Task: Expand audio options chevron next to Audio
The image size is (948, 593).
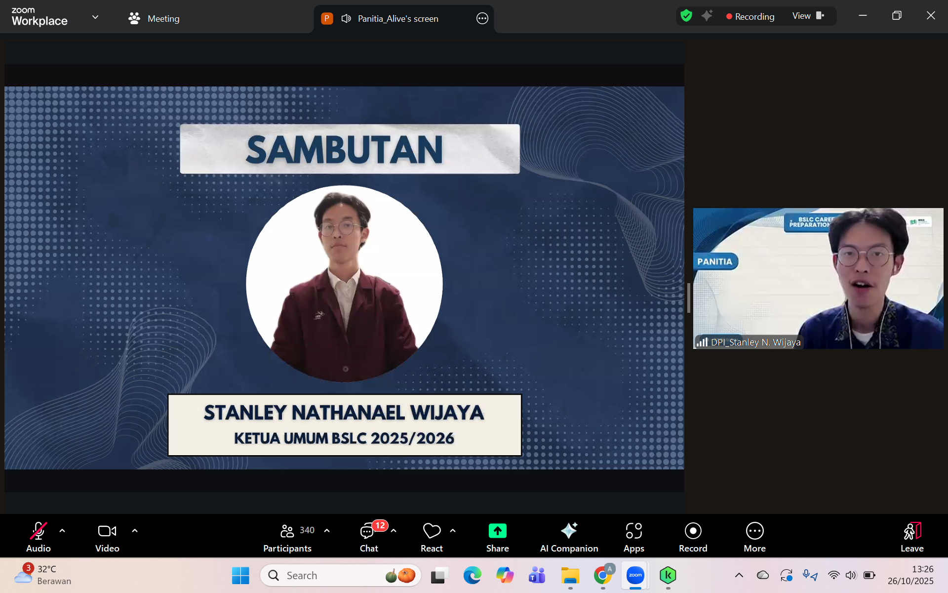Action: [62, 531]
